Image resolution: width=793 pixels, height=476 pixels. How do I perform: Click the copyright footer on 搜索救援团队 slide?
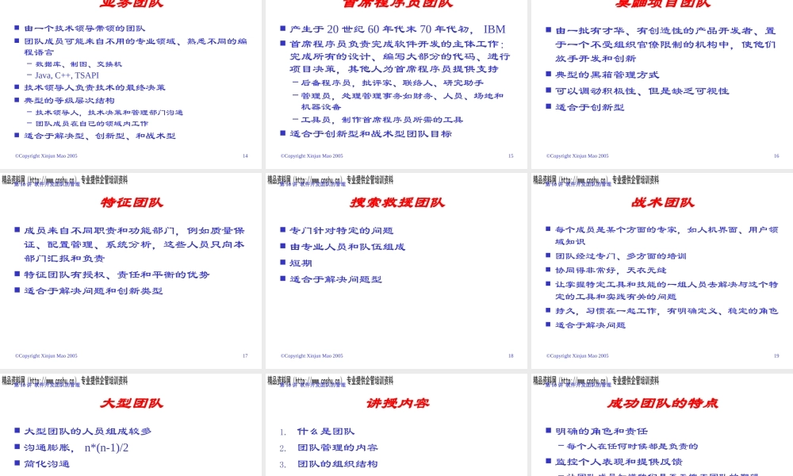(312, 355)
